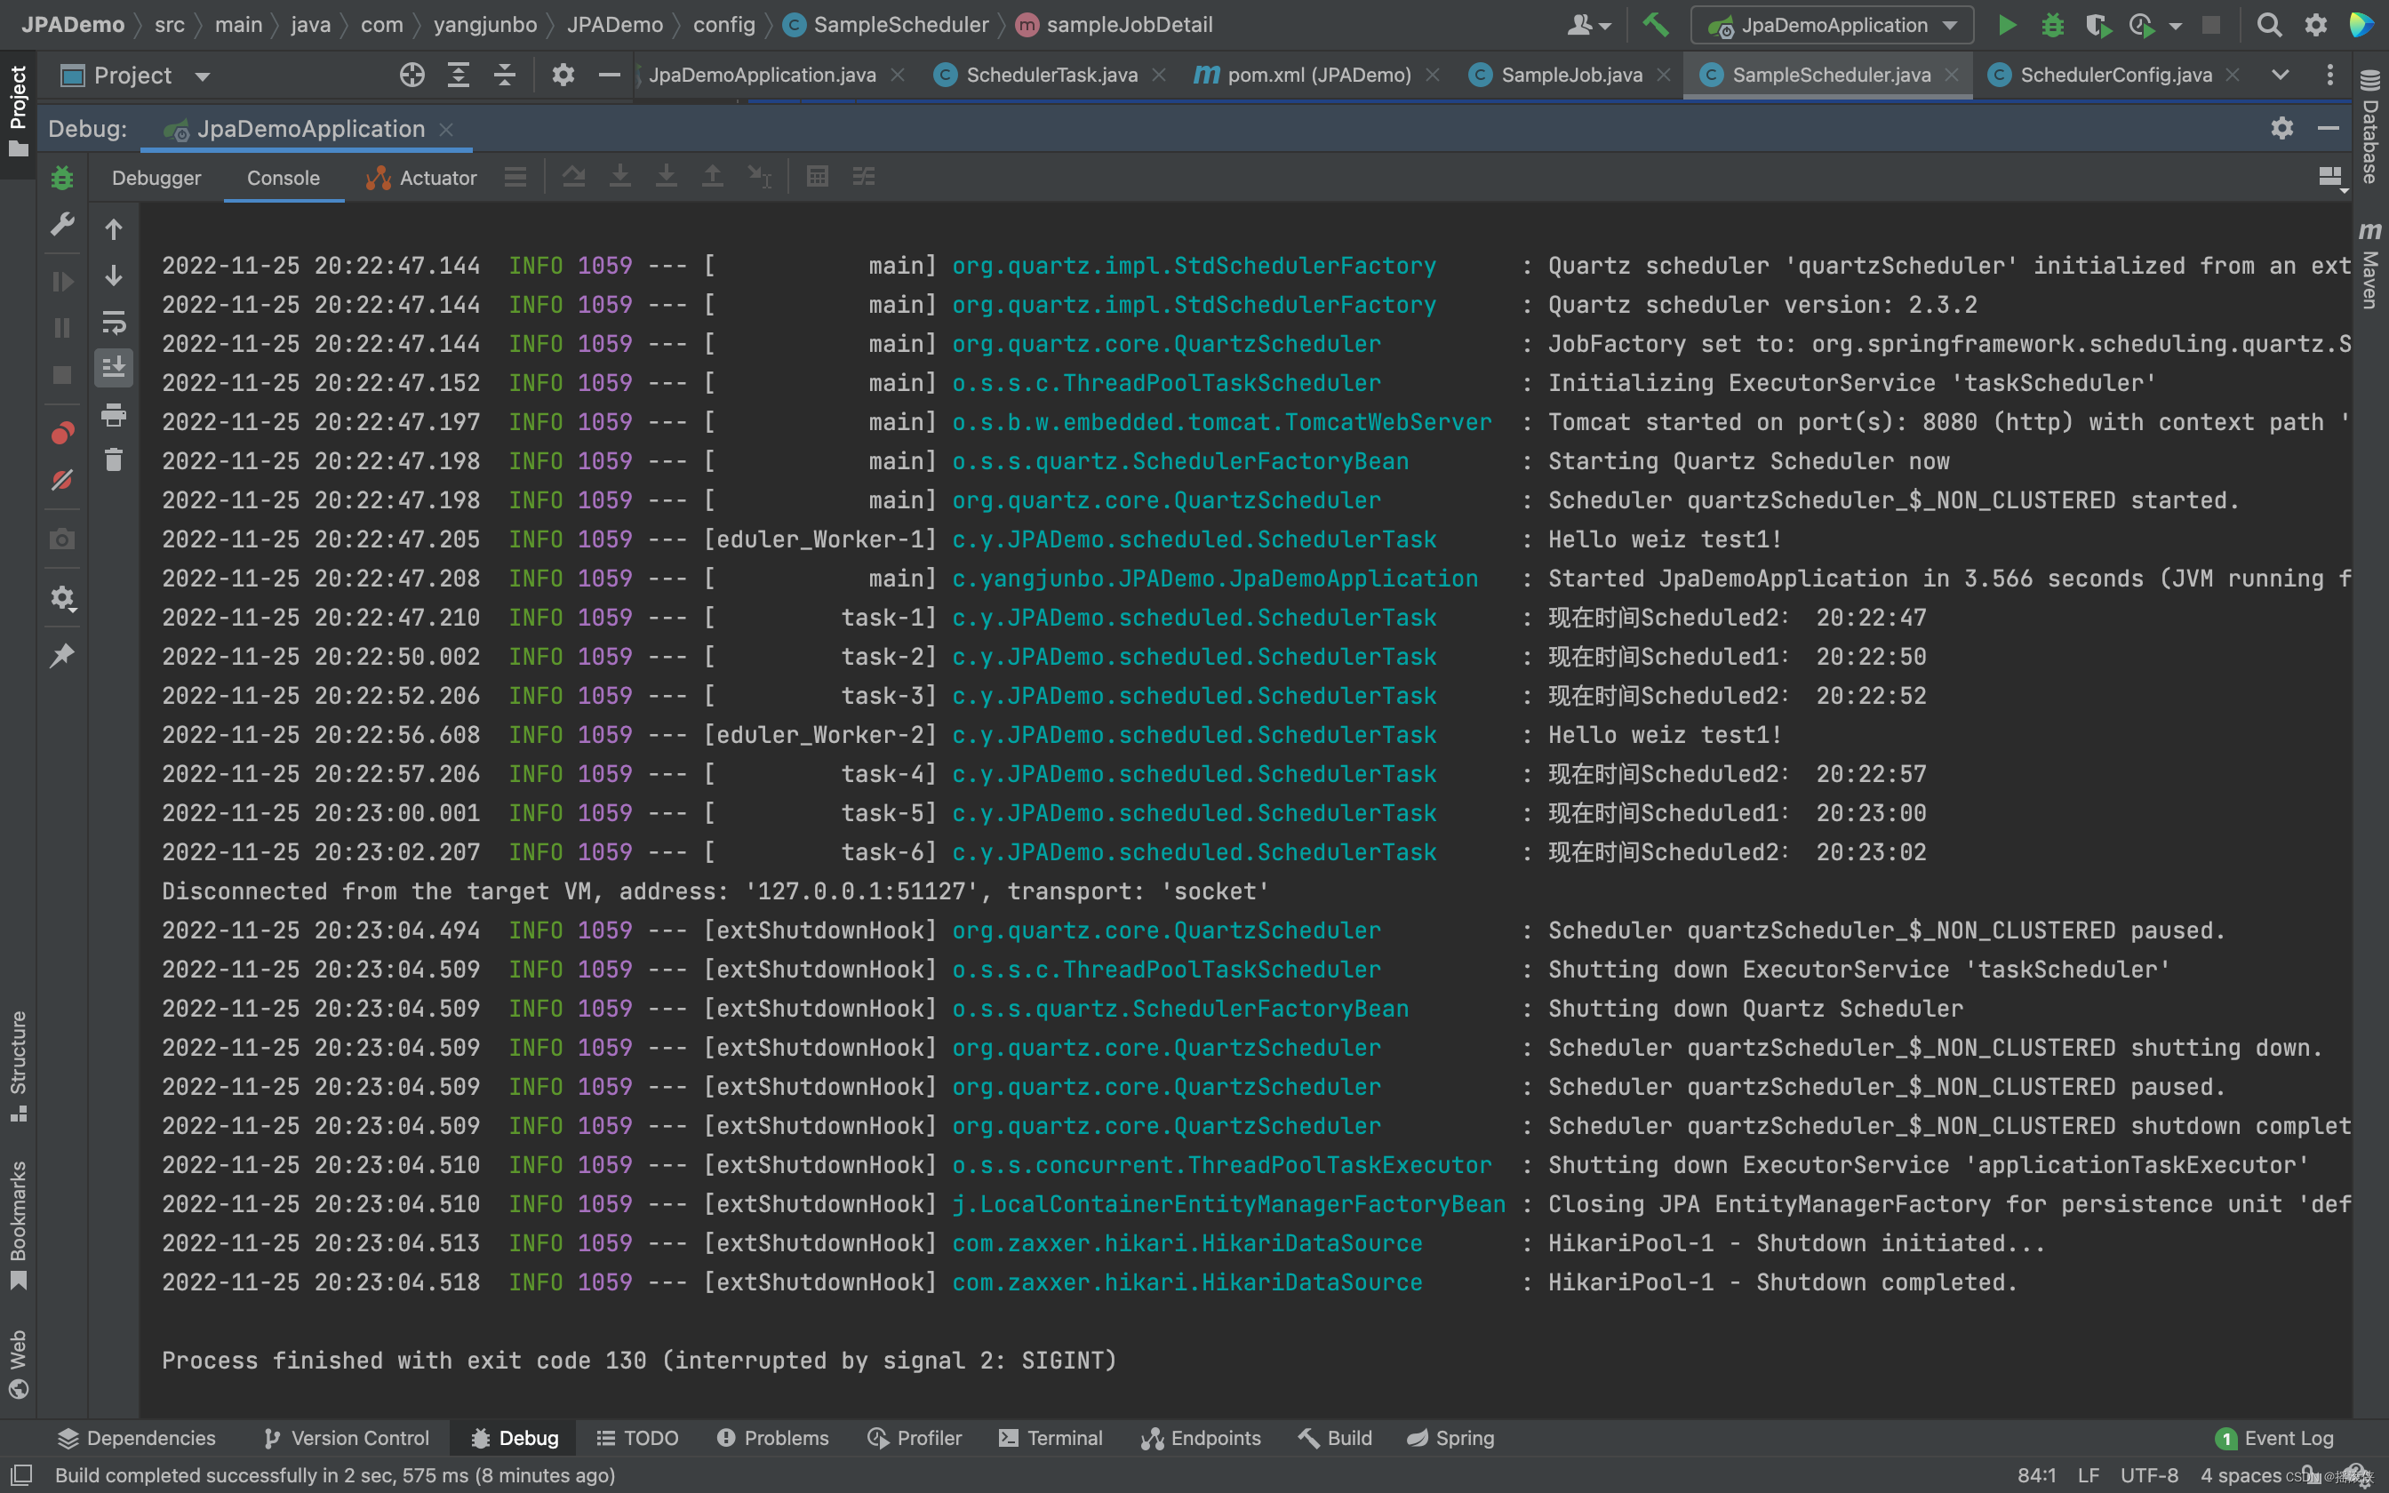The image size is (2389, 1493).
Task: Open Evaluate Expression using calculator icon
Action: pyautogui.click(x=818, y=176)
